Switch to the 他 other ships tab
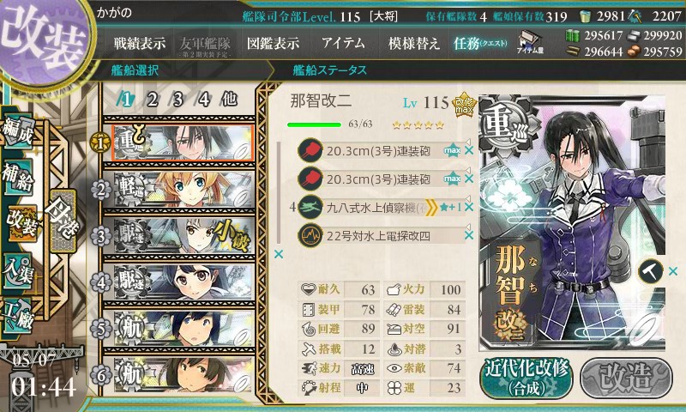This screenshot has height=412, width=686. (x=229, y=100)
